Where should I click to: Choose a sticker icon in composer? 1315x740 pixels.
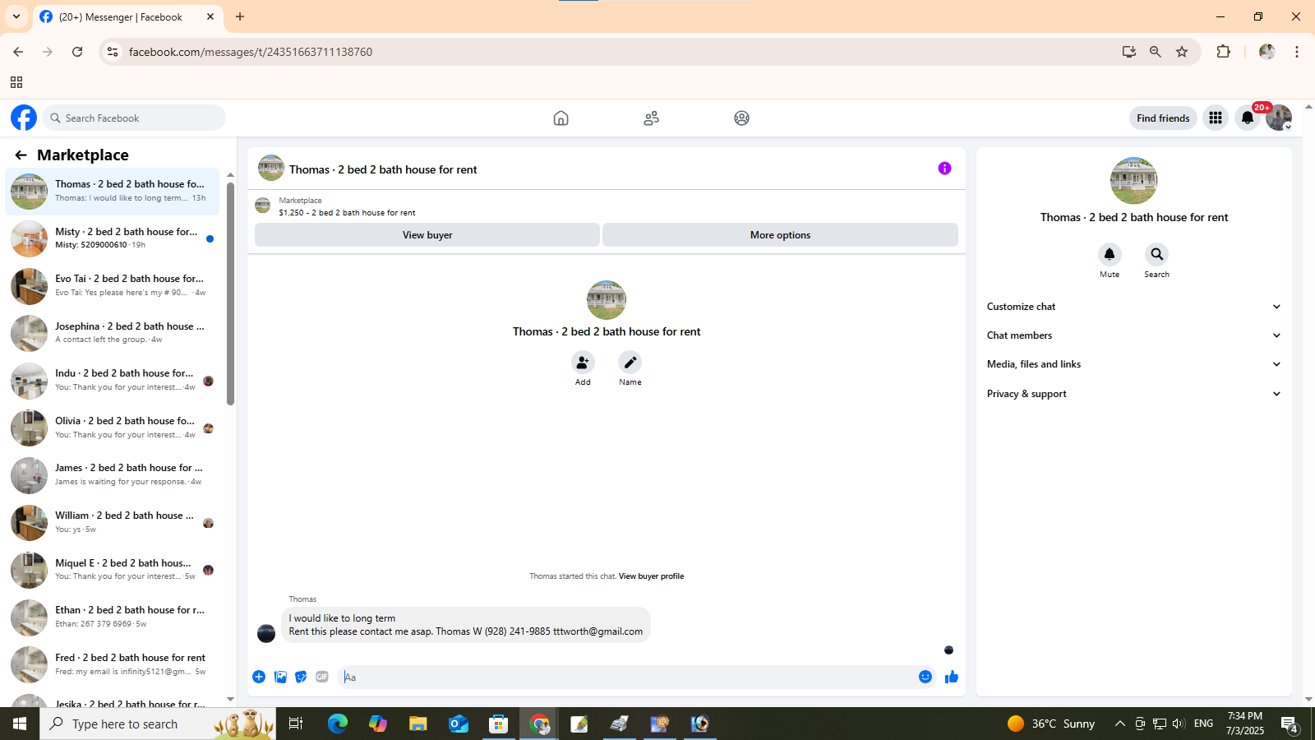[301, 677]
